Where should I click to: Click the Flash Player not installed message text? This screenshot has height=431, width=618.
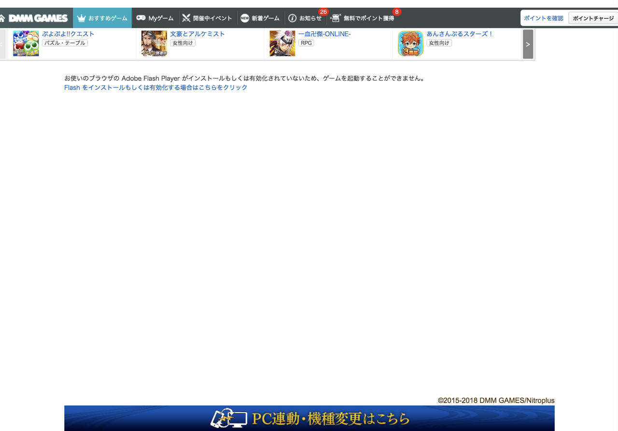click(x=244, y=78)
